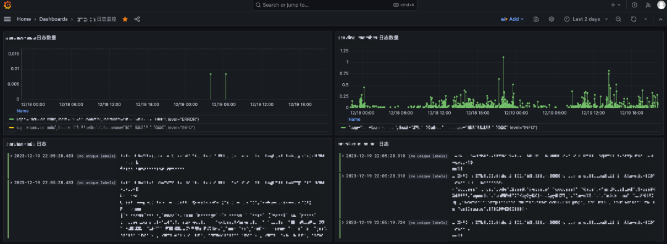Open the user avatar menu
The width and height of the screenshot is (667, 244).
(x=661, y=5)
